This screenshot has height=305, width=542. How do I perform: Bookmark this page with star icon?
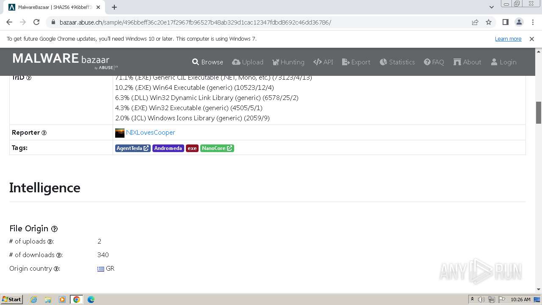[x=489, y=22]
